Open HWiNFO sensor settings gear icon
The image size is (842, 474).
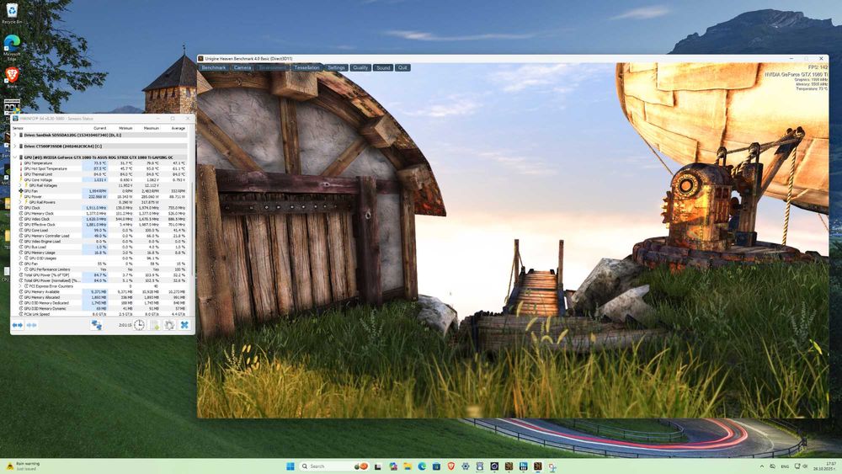[x=169, y=325]
